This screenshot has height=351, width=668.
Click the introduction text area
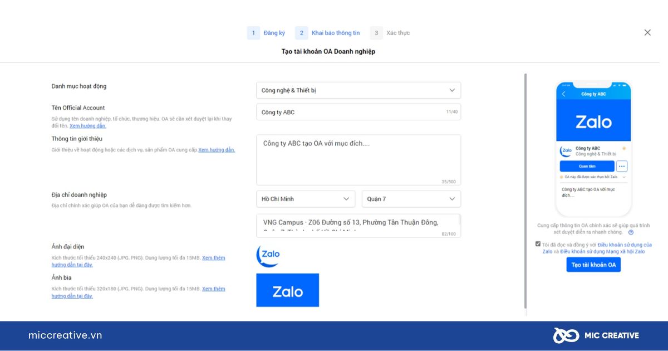[x=358, y=160]
